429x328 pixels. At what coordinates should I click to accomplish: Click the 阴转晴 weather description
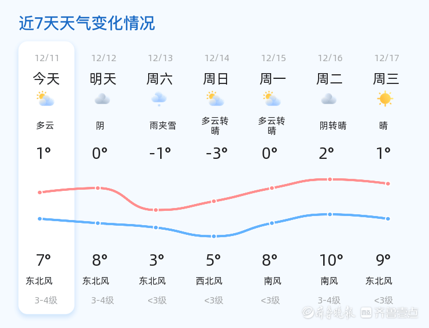click(x=333, y=126)
